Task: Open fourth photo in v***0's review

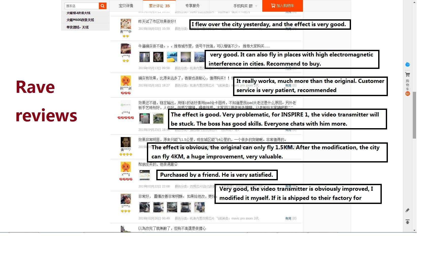Action: pyautogui.click(x=186, y=57)
